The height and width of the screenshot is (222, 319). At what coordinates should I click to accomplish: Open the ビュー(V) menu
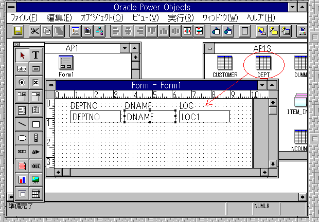pyautogui.click(x=146, y=18)
